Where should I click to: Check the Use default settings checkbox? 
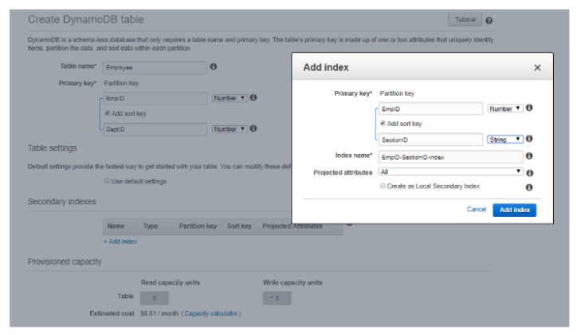pyautogui.click(x=108, y=181)
